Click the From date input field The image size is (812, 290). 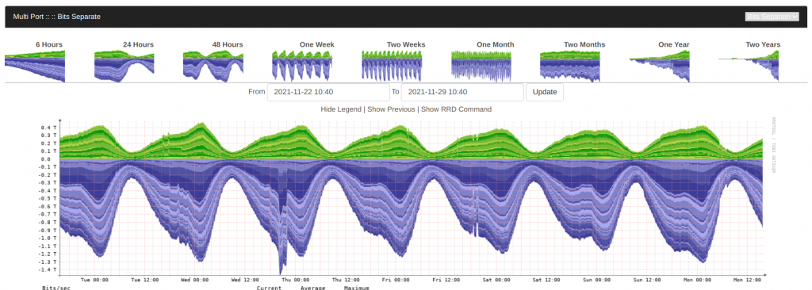(328, 92)
